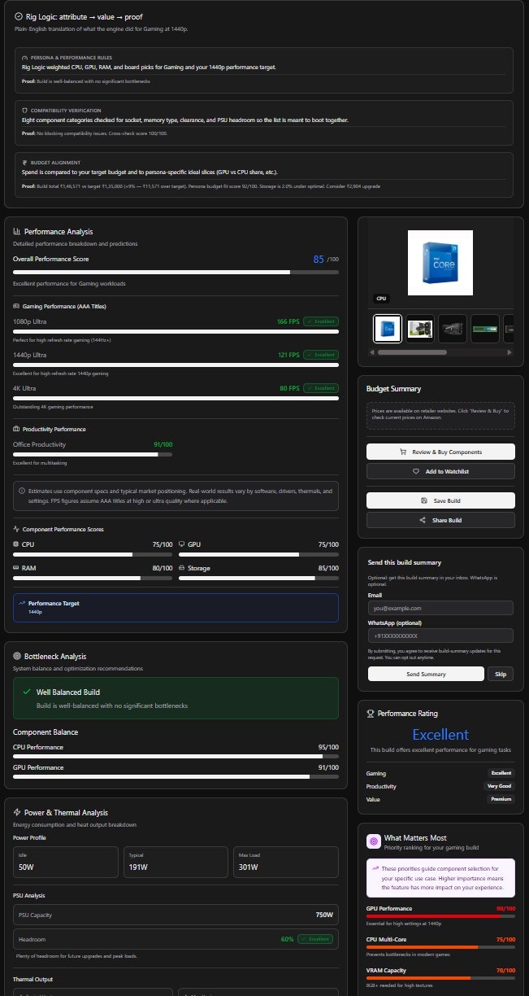The height and width of the screenshot is (996, 529).
Task: Share this build
Action: coord(440,520)
